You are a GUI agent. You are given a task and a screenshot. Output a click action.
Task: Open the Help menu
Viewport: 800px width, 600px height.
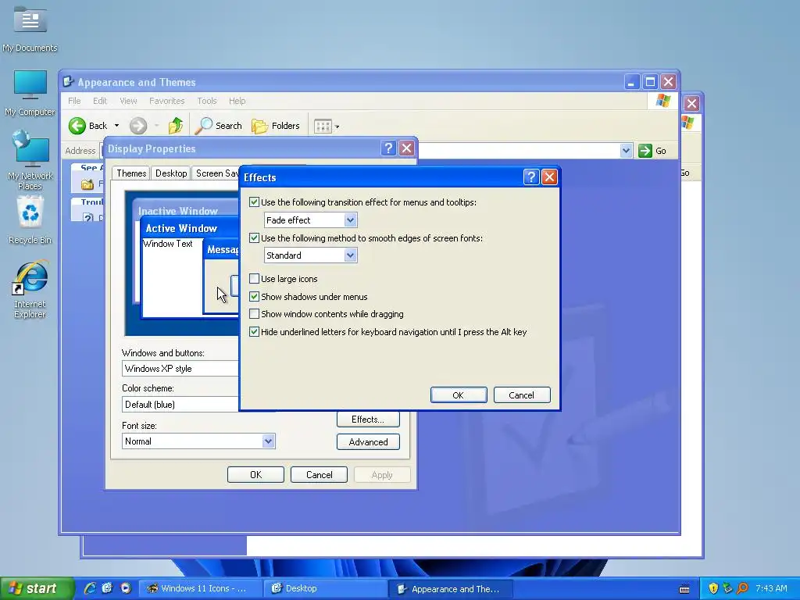[237, 101]
